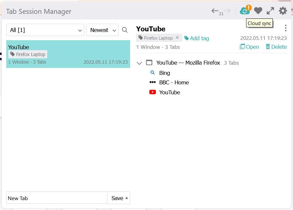Screen dimensions: 293x210
Task: Open the Newest sort order dropdown
Action: [x=102, y=30]
